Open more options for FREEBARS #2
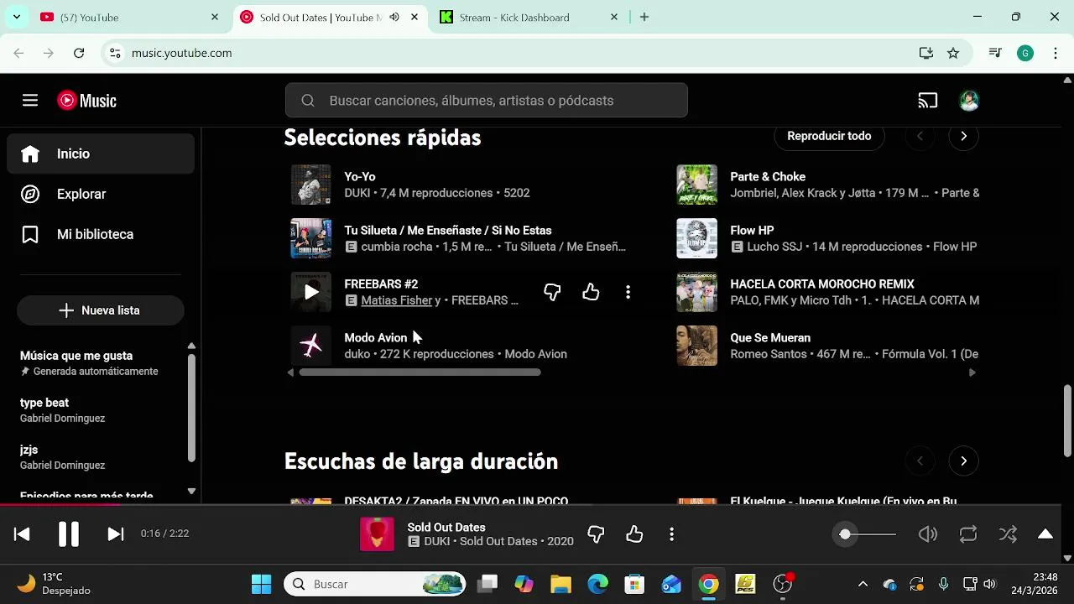 point(628,292)
